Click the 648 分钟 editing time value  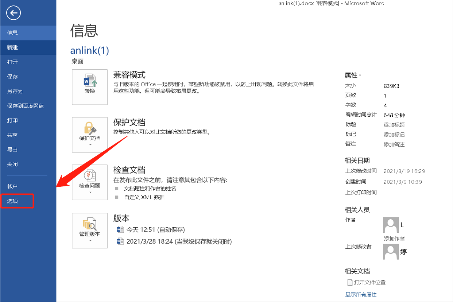394,115
